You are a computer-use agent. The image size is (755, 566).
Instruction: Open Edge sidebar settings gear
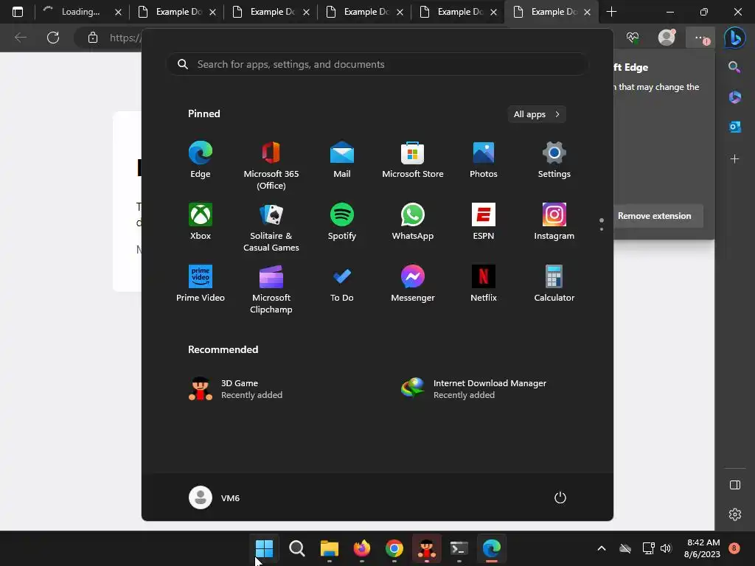(x=735, y=514)
